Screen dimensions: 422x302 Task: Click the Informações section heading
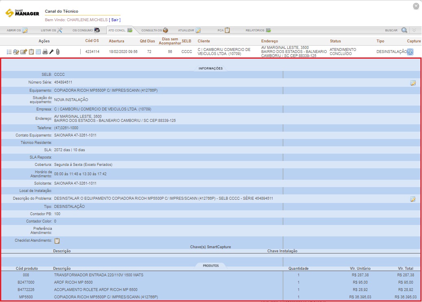pos(211,68)
